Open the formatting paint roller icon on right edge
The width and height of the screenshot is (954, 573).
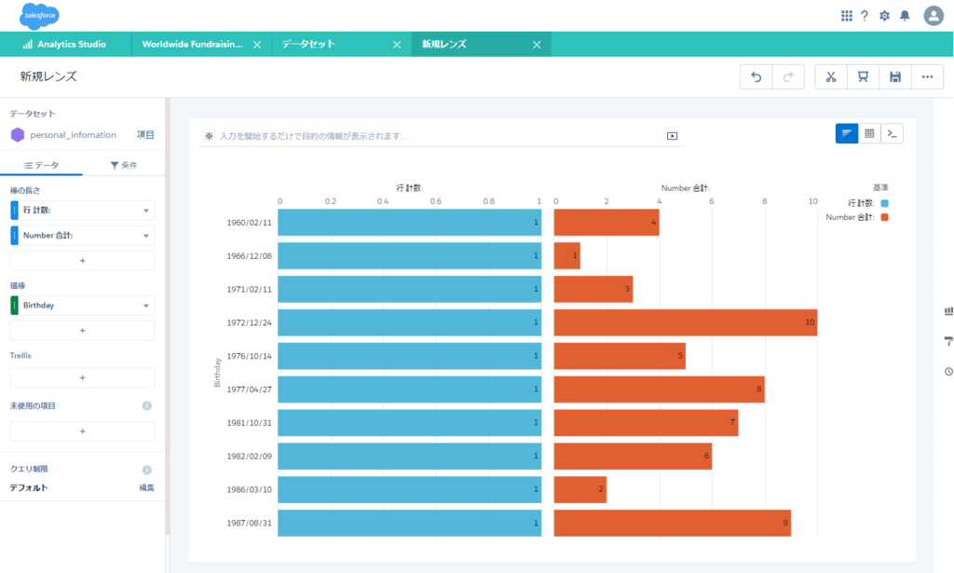pos(948,341)
